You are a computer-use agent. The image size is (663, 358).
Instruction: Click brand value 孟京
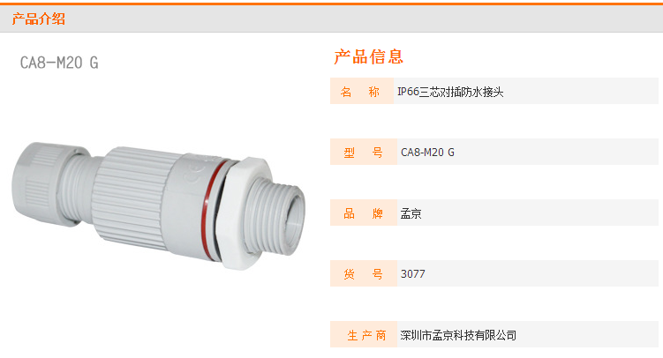(x=411, y=213)
